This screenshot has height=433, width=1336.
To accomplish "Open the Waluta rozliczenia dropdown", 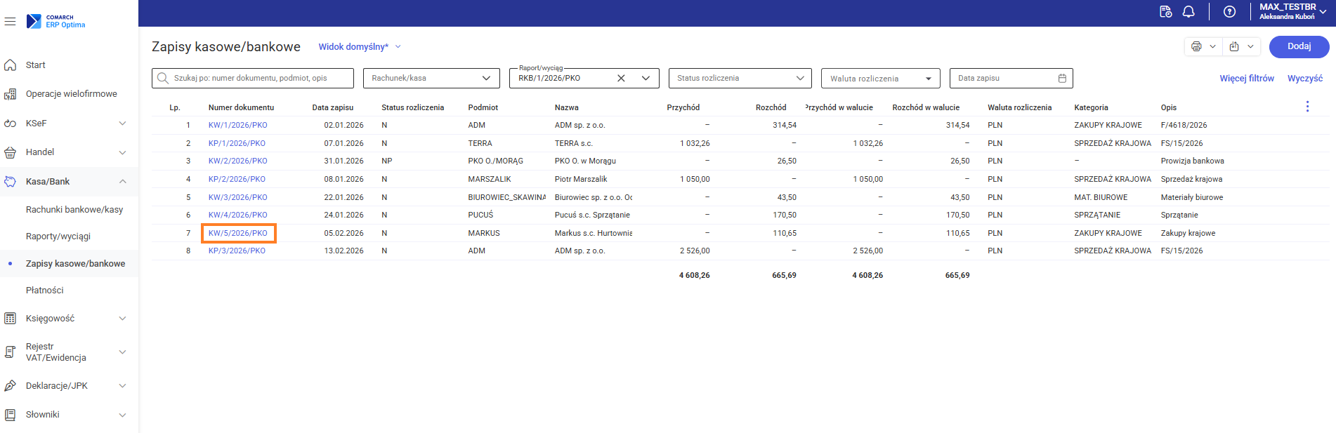I will [928, 79].
